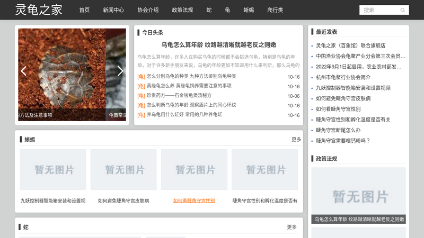Open sidebar link 睫角守宫需要喂钙粉吗？
Viewport: 424px width, 238px height.
343,141
